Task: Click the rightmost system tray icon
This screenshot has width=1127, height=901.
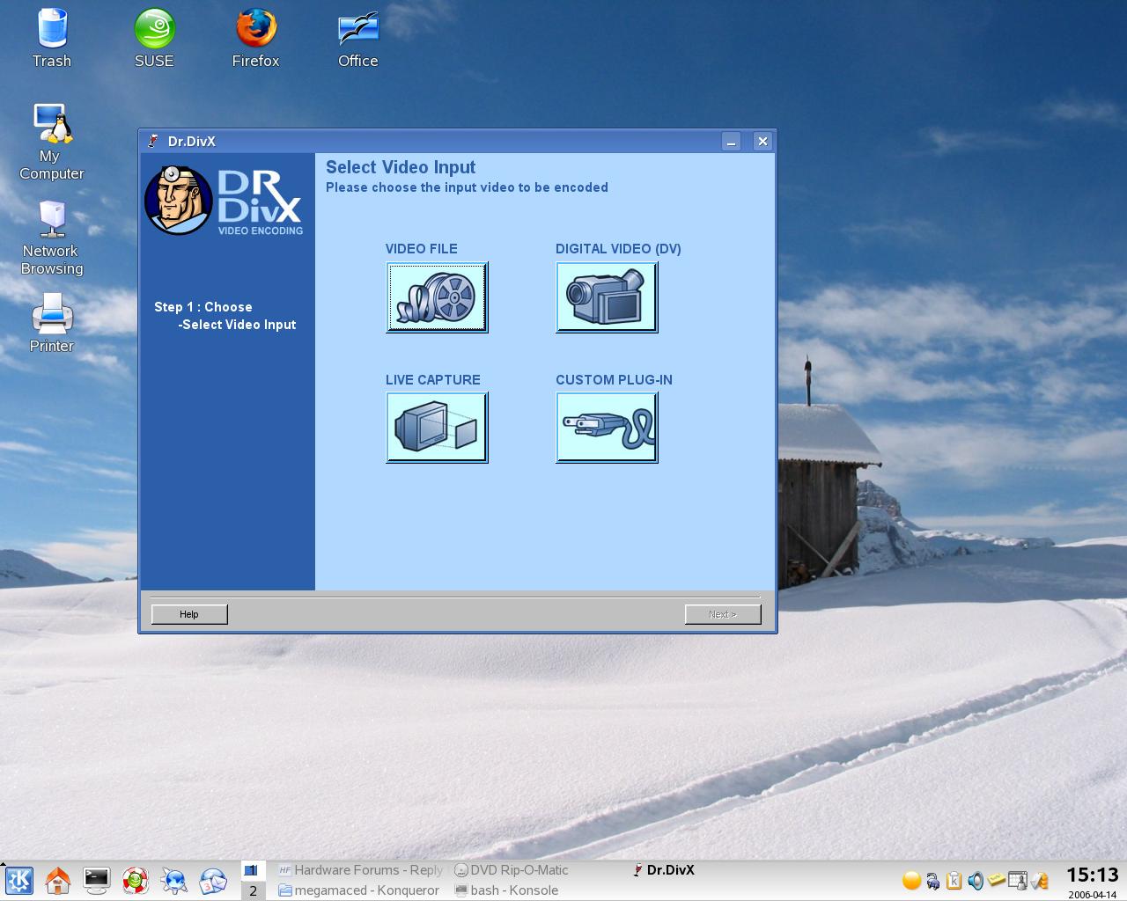Action: [x=1040, y=881]
